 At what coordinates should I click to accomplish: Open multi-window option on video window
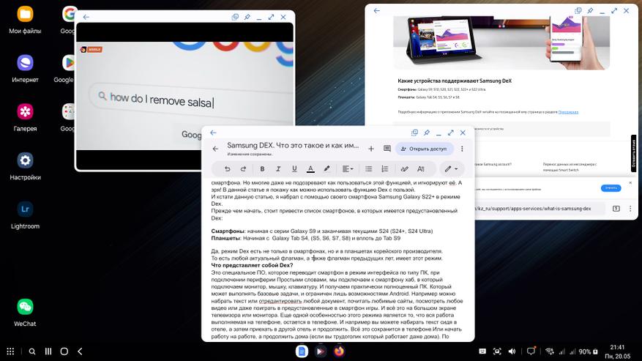click(234, 18)
